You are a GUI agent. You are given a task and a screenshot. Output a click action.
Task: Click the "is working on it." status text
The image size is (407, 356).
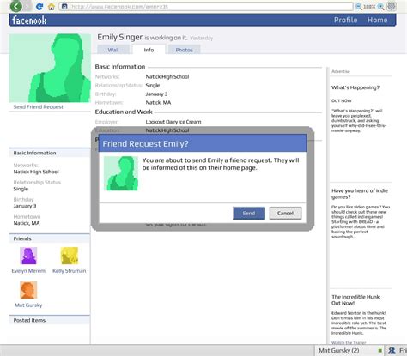[x=166, y=38]
